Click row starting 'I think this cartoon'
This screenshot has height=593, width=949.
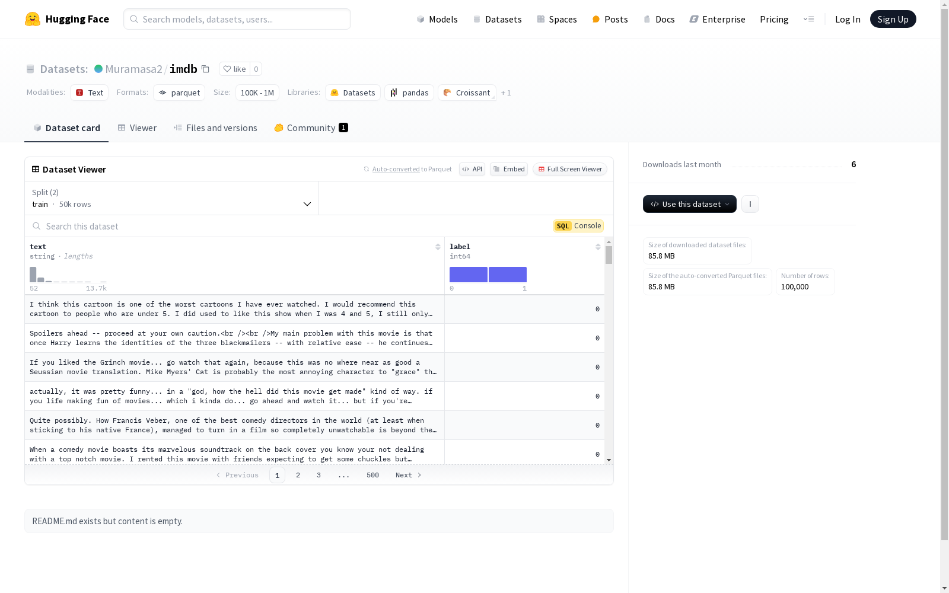click(x=314, y=309)
